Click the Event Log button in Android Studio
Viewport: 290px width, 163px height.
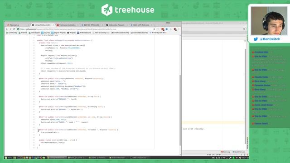coord(226,152)
